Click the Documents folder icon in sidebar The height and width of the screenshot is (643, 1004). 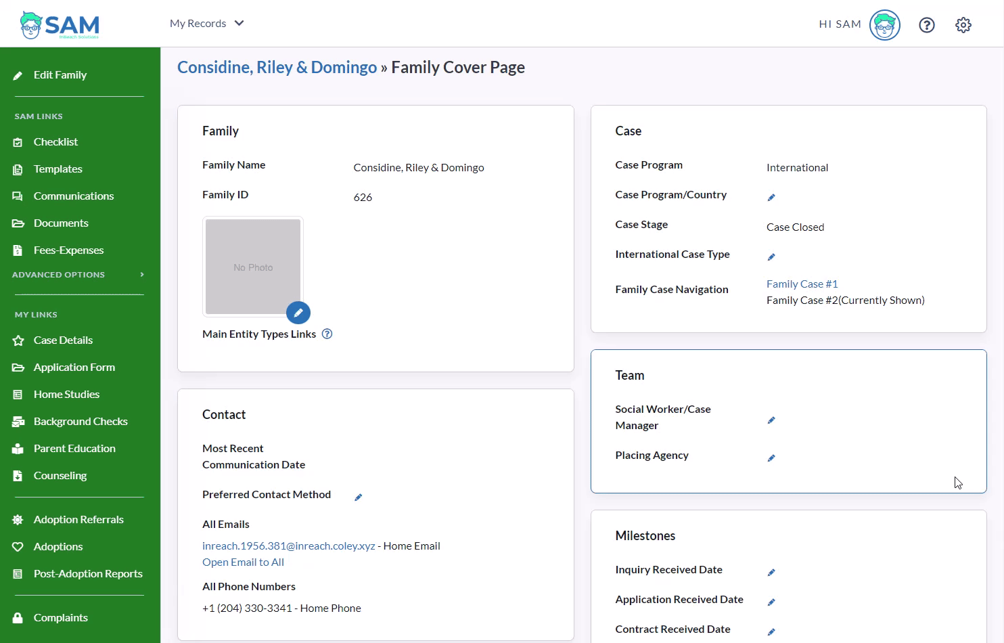point(18,223)
